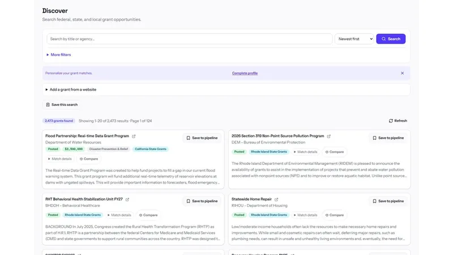Click Posted badge on Flood Partnership card
This screenshot has width=453, height=255.
[53, 149]
